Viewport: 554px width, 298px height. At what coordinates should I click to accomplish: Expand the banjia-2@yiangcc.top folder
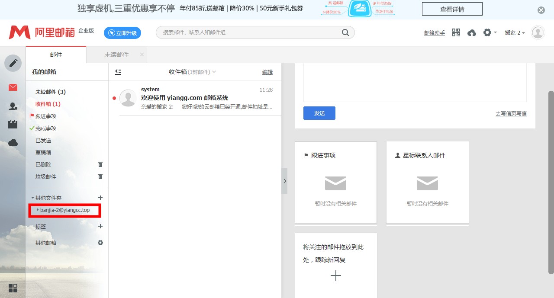[38, 210]
